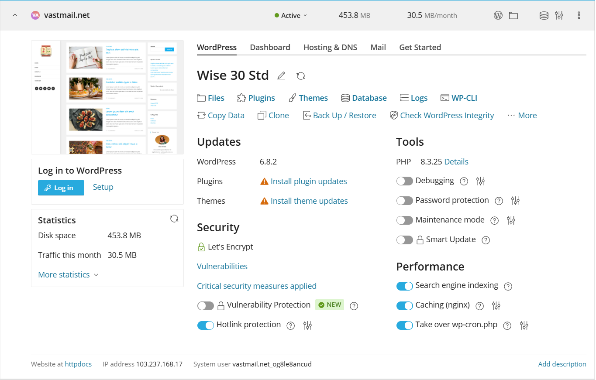
Task: Click the Log in button
Action: point(61,188)
